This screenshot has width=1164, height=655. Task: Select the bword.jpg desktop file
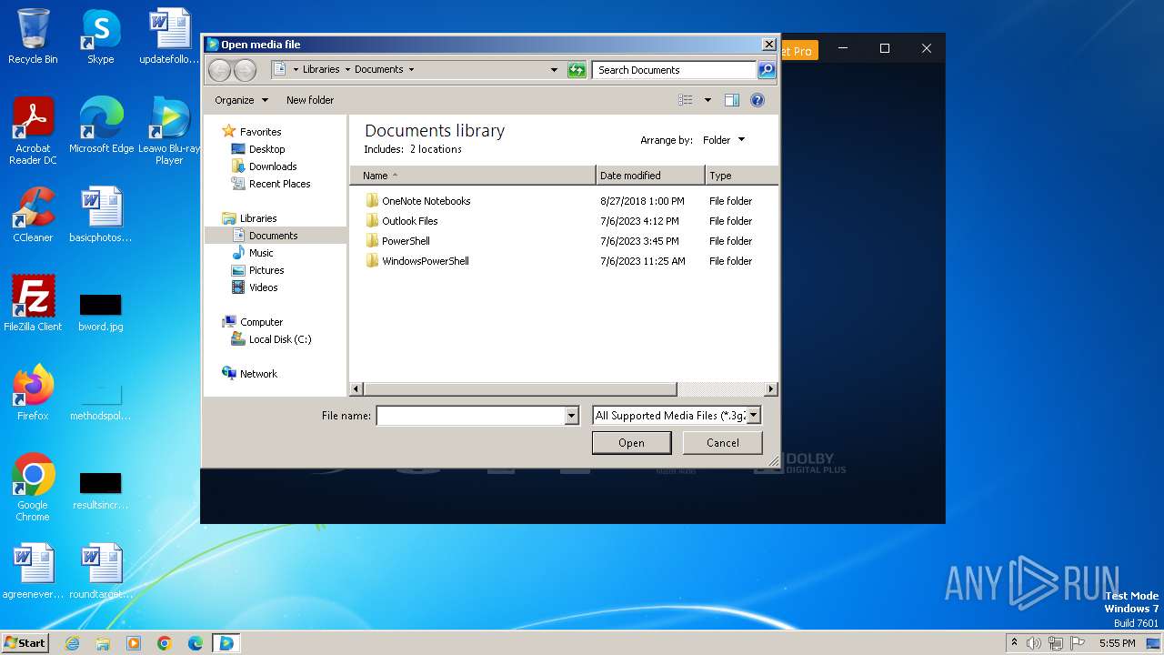pos(101,312)
